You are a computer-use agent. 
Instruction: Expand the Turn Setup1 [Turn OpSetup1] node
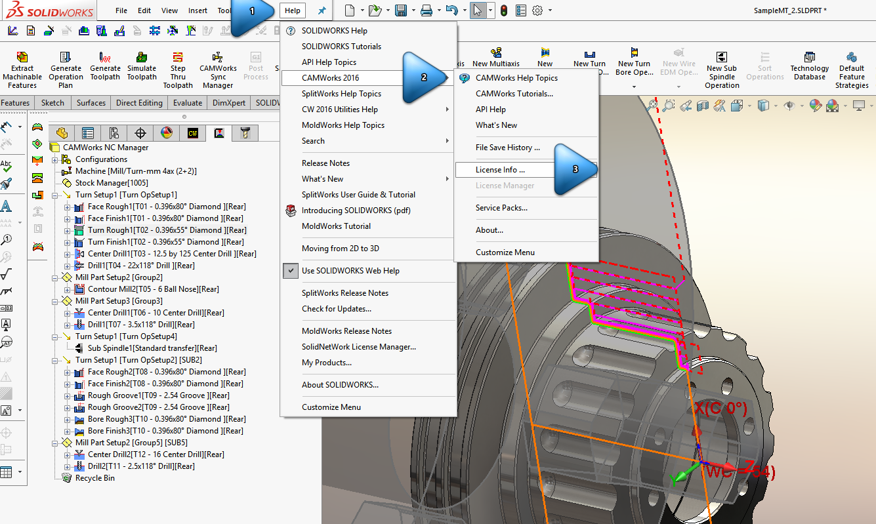coord(56,195)
